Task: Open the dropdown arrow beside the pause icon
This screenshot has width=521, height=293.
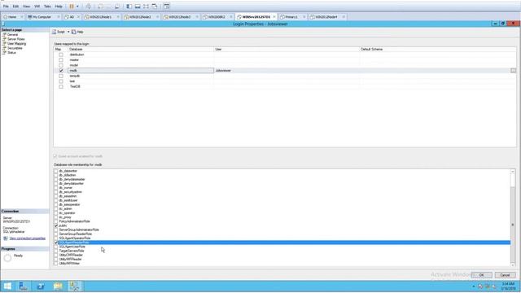Action: coord(77,7)
